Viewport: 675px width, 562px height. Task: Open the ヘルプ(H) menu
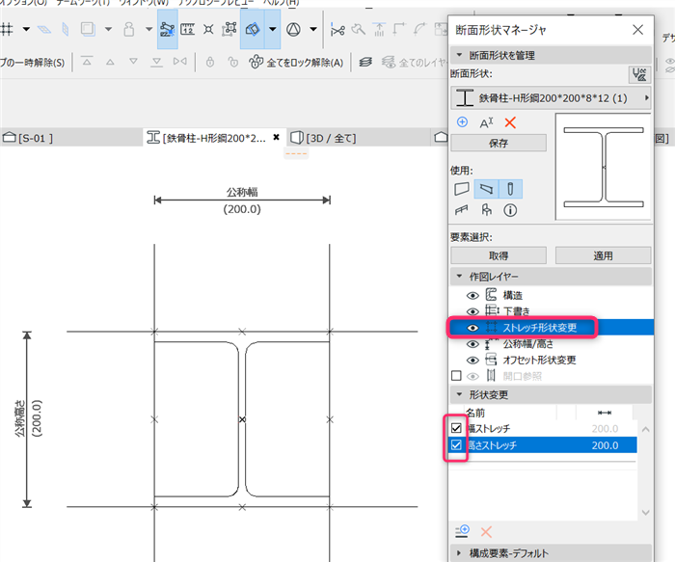(282, 2)
